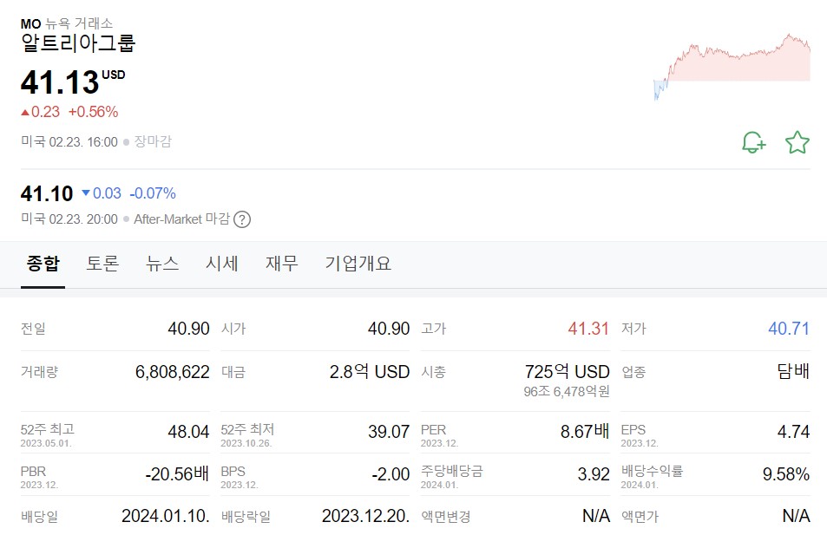Add stock to favorites with the star icon
The height and width of the screenshot is (535, 827).
pyautogui.click(x=797, y=142)
